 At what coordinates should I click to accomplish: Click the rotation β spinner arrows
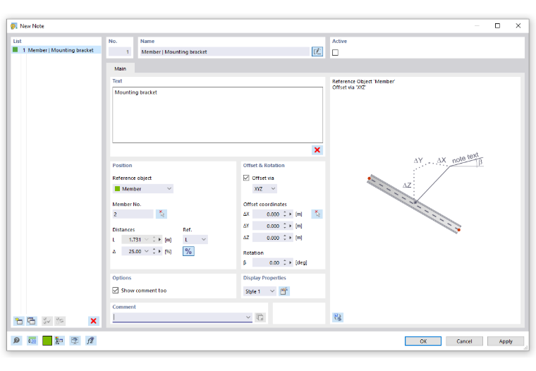tap(284, 262)
